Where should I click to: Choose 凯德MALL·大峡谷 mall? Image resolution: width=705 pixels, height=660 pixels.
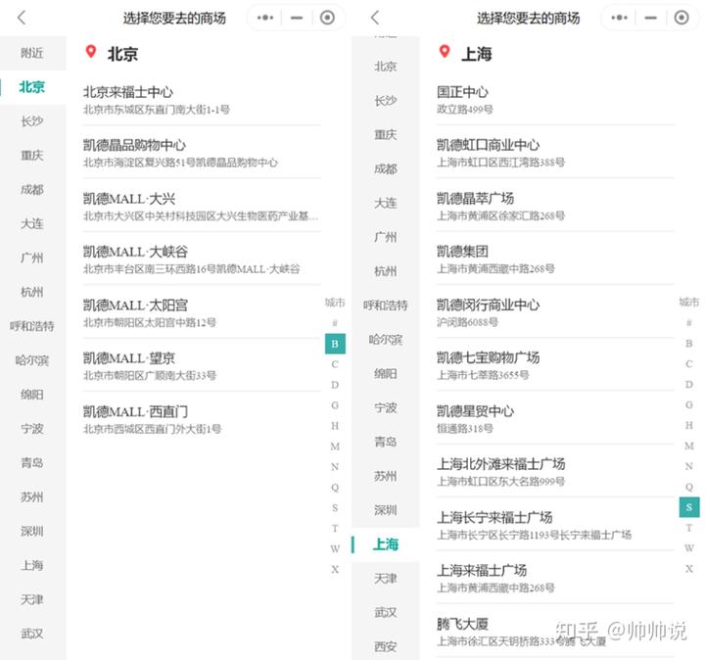coord(202,259)
